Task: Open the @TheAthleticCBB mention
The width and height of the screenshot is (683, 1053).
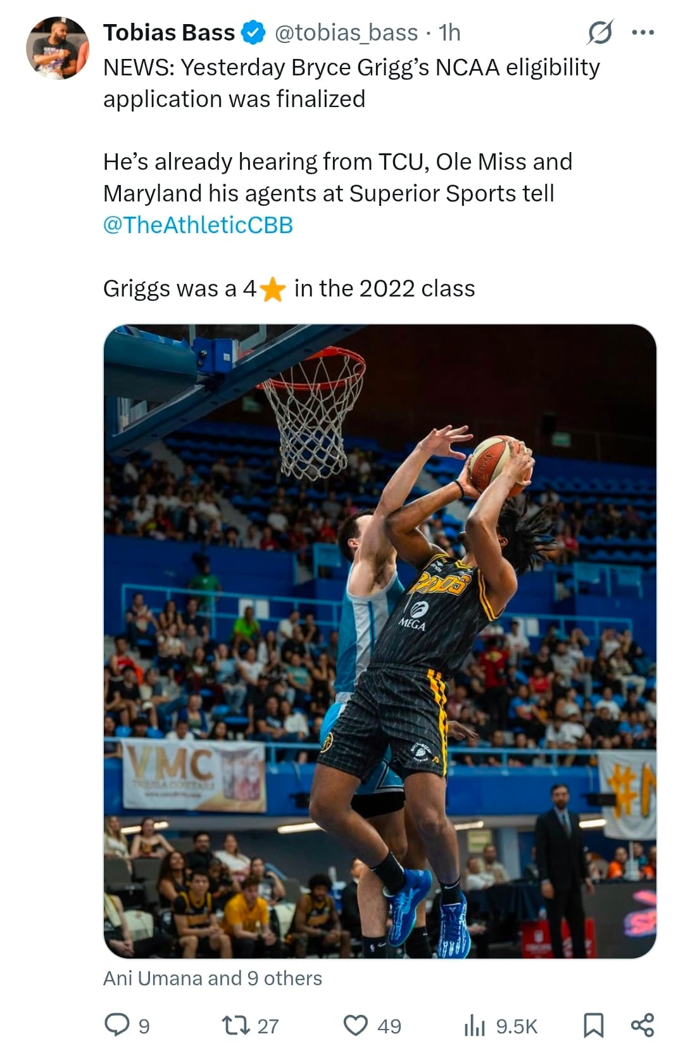Action: point(197,225)
